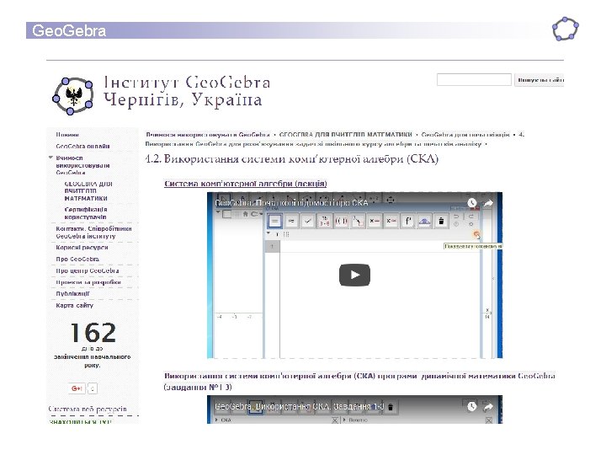The width and height of the screenshot is (606, 455).
Task: Click the Derivative f' CAS tool
Action: (x=408, y=221)
